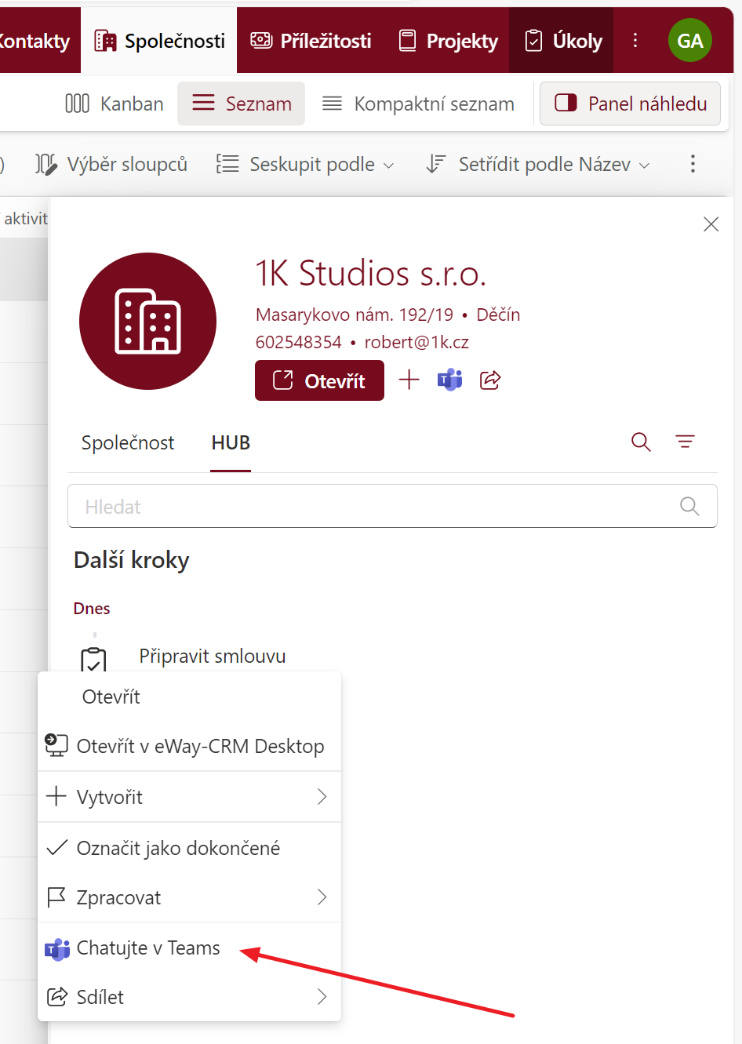742x1044 pixels.
Task: Open the GA user avatar menu
Action: 690,41
